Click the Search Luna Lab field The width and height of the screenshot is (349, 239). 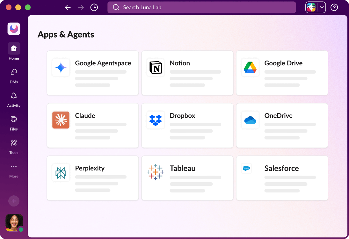(201, 7)
